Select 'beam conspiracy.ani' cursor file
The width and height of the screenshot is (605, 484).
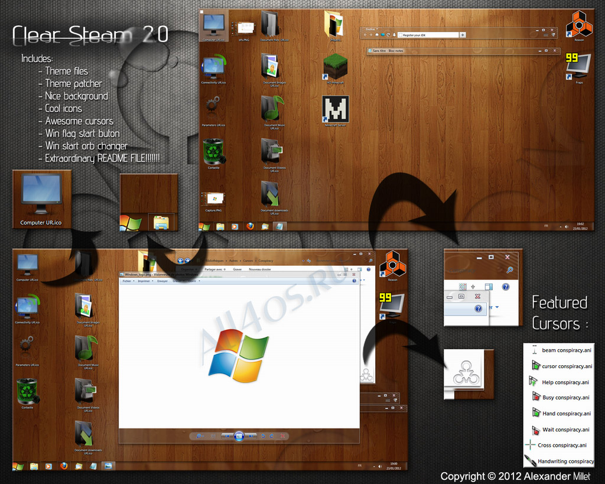(x=561, y=350)
